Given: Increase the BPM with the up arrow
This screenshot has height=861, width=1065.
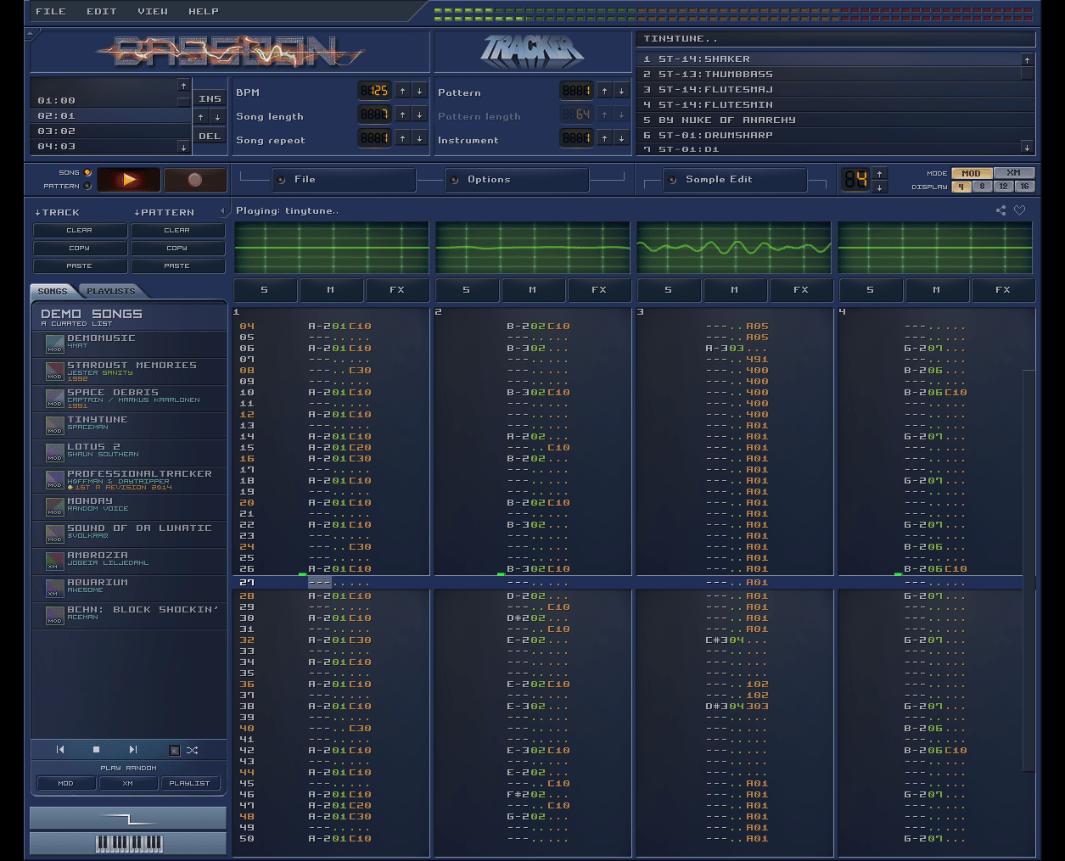Looking at the screenshot, I should pos(402,91).
